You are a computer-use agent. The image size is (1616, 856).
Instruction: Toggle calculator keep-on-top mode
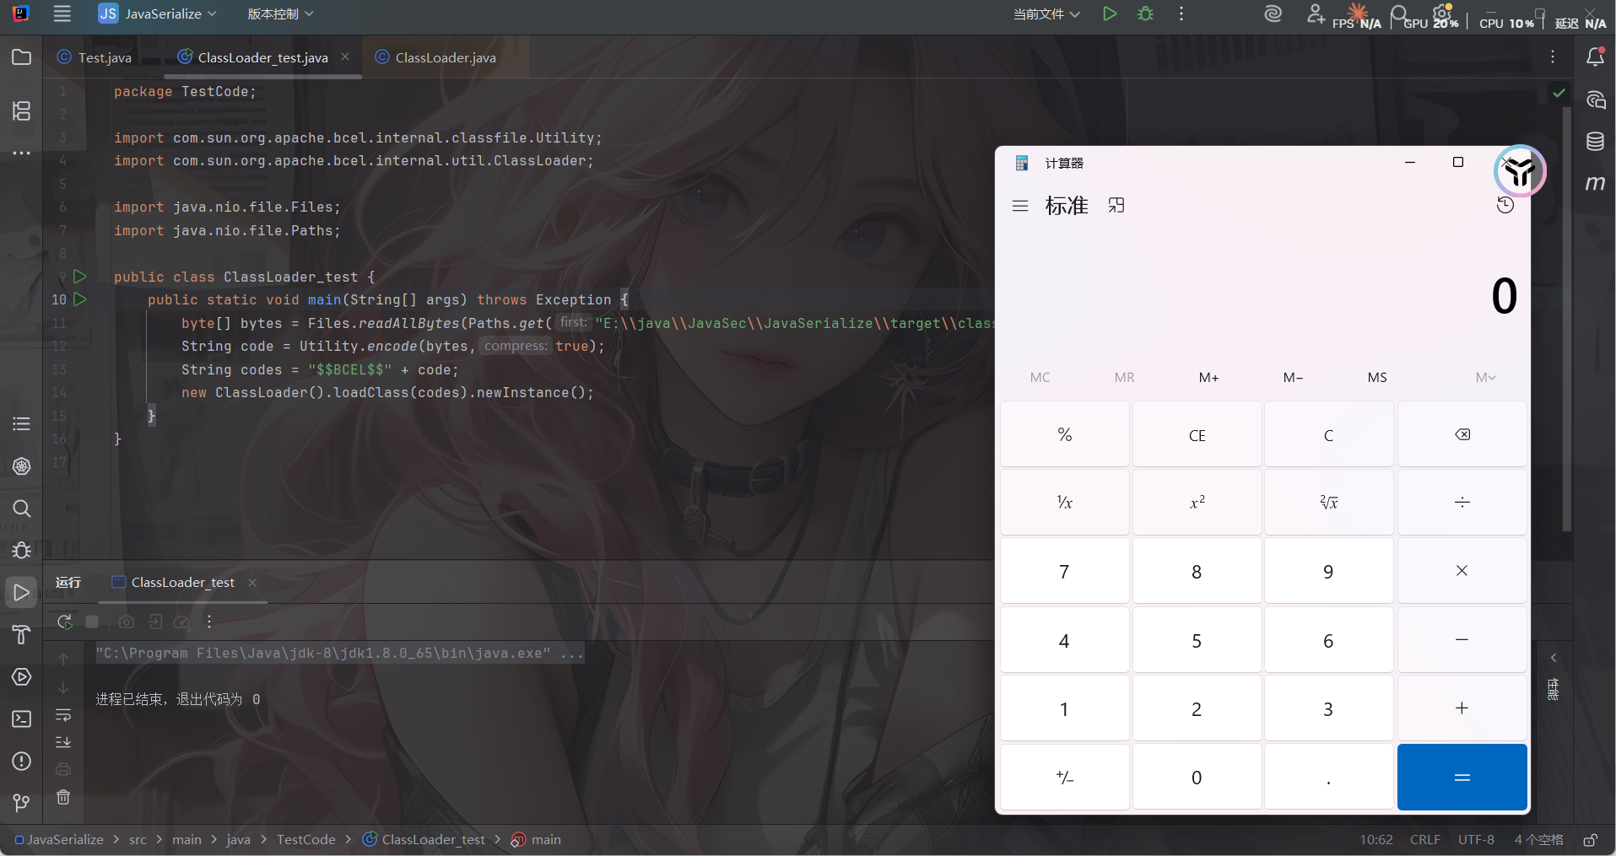(x=1116, y=206)
